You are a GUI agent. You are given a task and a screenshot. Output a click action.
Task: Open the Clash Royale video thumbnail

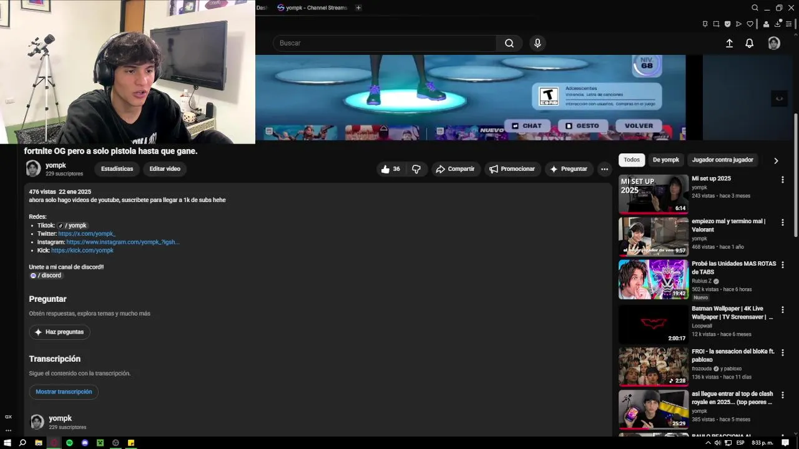coord(654,409)
